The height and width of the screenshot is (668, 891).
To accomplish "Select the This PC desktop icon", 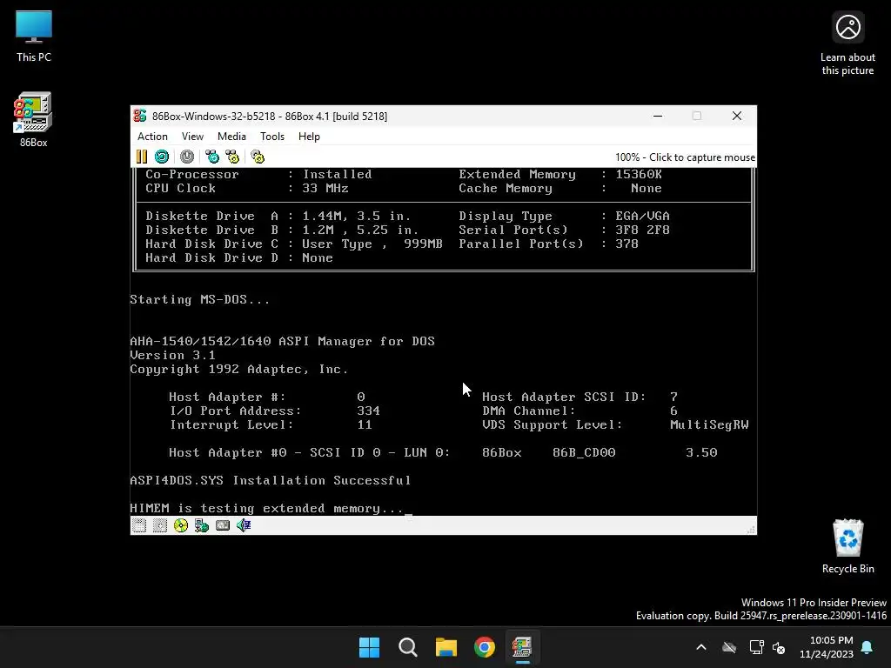I will coord(34,37).
